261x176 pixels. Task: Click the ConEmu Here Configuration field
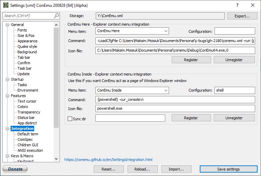235,31
